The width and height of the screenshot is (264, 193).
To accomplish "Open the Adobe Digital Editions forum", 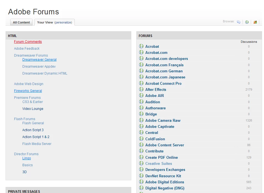I will (165, 182).
